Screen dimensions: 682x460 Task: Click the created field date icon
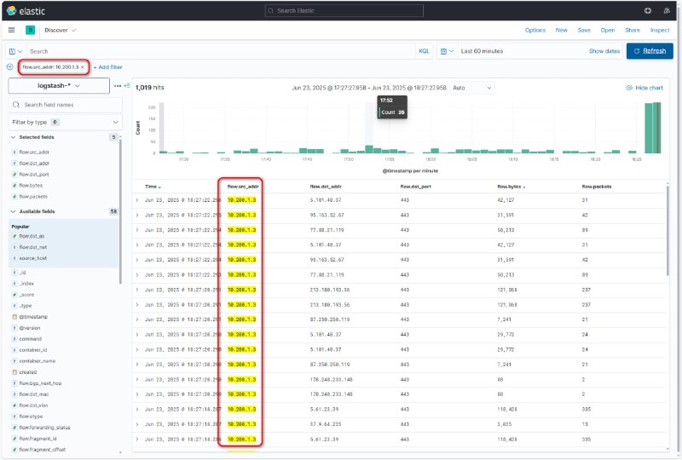(14, 372)
